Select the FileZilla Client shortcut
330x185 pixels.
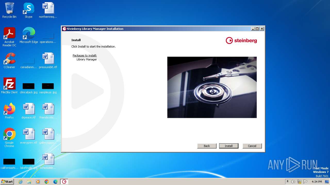[x=9, y=86]
